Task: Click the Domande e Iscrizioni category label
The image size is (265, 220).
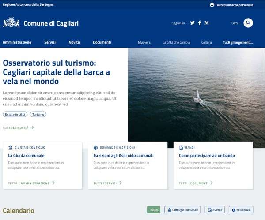Action: (x=117, y=147)
